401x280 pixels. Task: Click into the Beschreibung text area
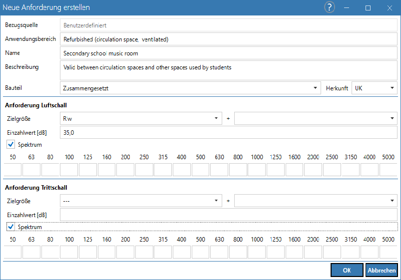229,70
